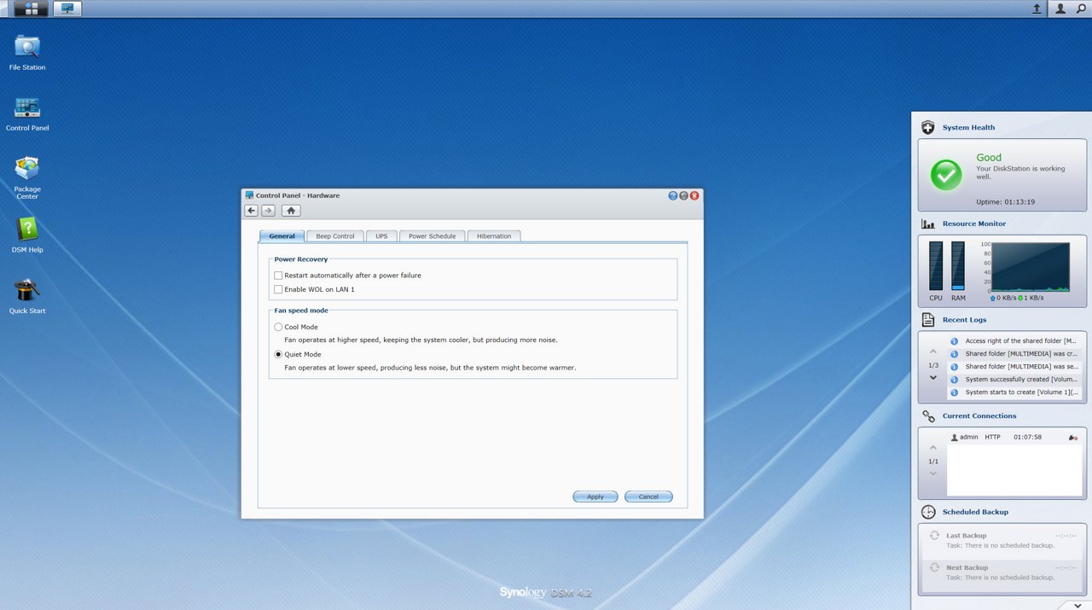The height and width of the screenshot is (610, 1092).
Task: Click the Last Backup refresh icon
Action: pyautogui.click(x=934, y=536)
